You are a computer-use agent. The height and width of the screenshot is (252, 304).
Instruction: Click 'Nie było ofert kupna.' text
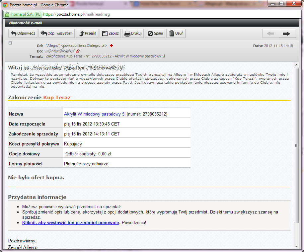pyautogui.click(x=36, y=178)
